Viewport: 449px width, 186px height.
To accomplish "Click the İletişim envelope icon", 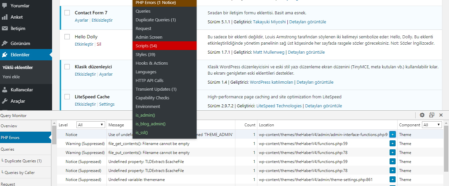I will (x=5, y=28).
